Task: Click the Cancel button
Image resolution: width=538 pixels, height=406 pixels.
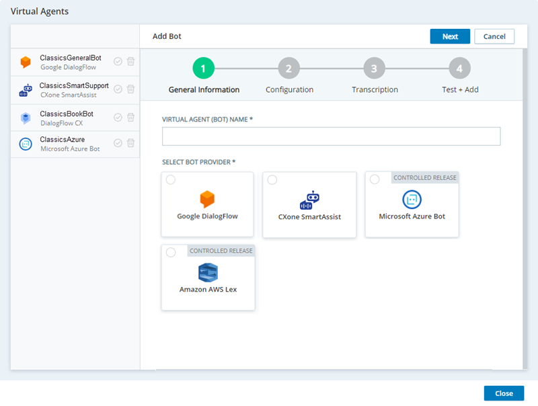Action: click(494, 36)
